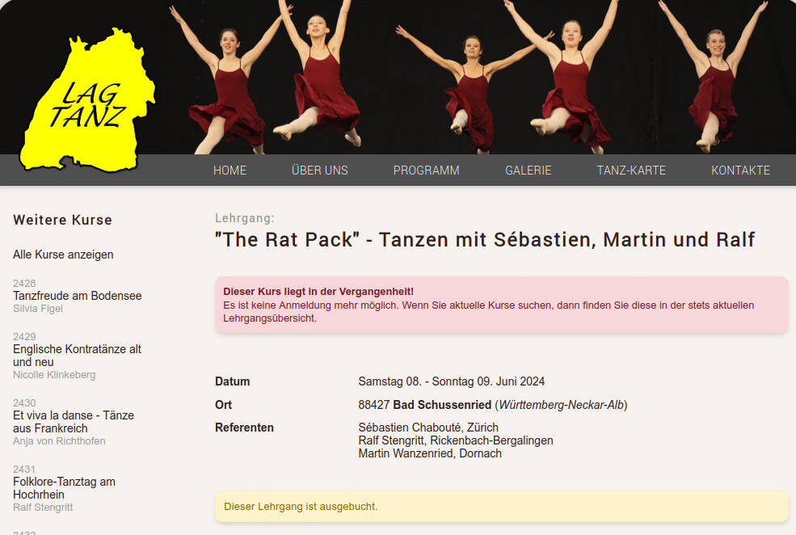This screenshot has height=535, width=796.
Task: Click the pink past-course warning box
Action: (502, 305)
